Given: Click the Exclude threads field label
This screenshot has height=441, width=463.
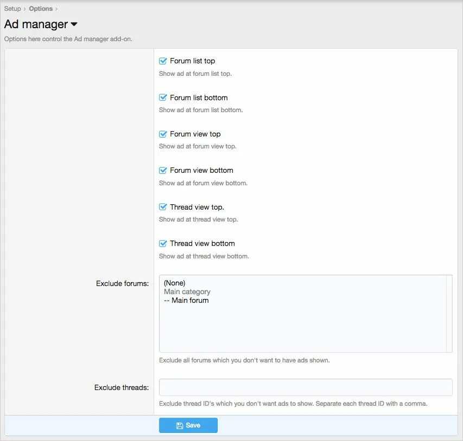Looking at the screenshot, I should [121, 387].
